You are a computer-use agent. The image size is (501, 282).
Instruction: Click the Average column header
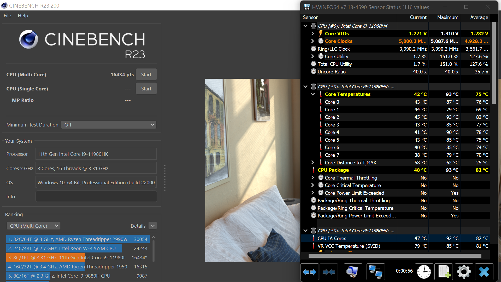tap(479, 17)
